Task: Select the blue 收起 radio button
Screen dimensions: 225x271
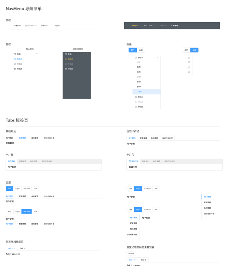Action: click(194, 50)
